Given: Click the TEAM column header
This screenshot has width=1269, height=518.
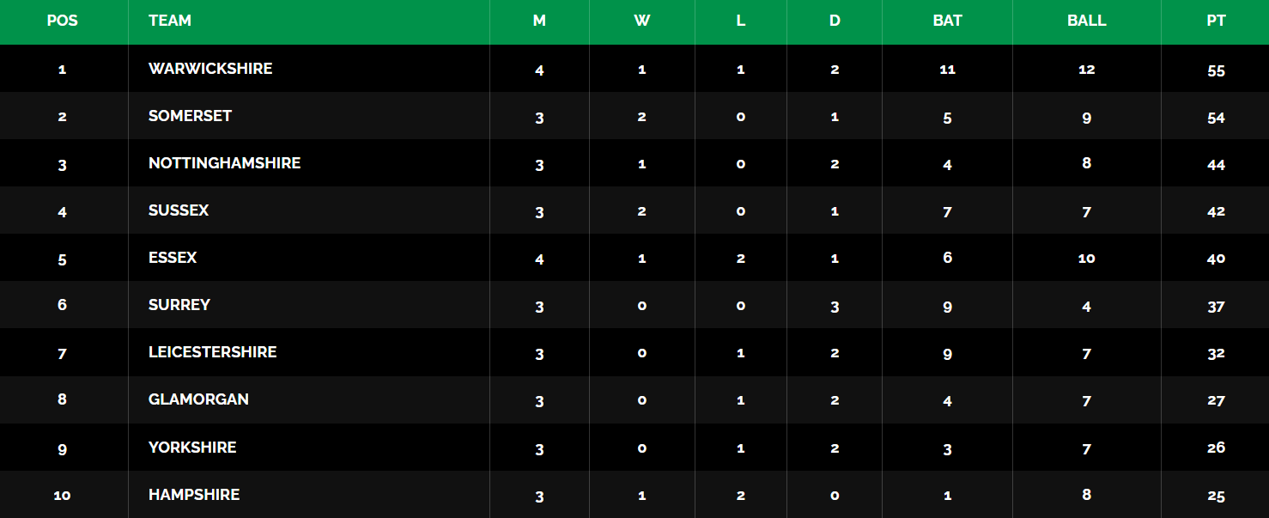Looking at the screenshot, I should click(170, 21).
